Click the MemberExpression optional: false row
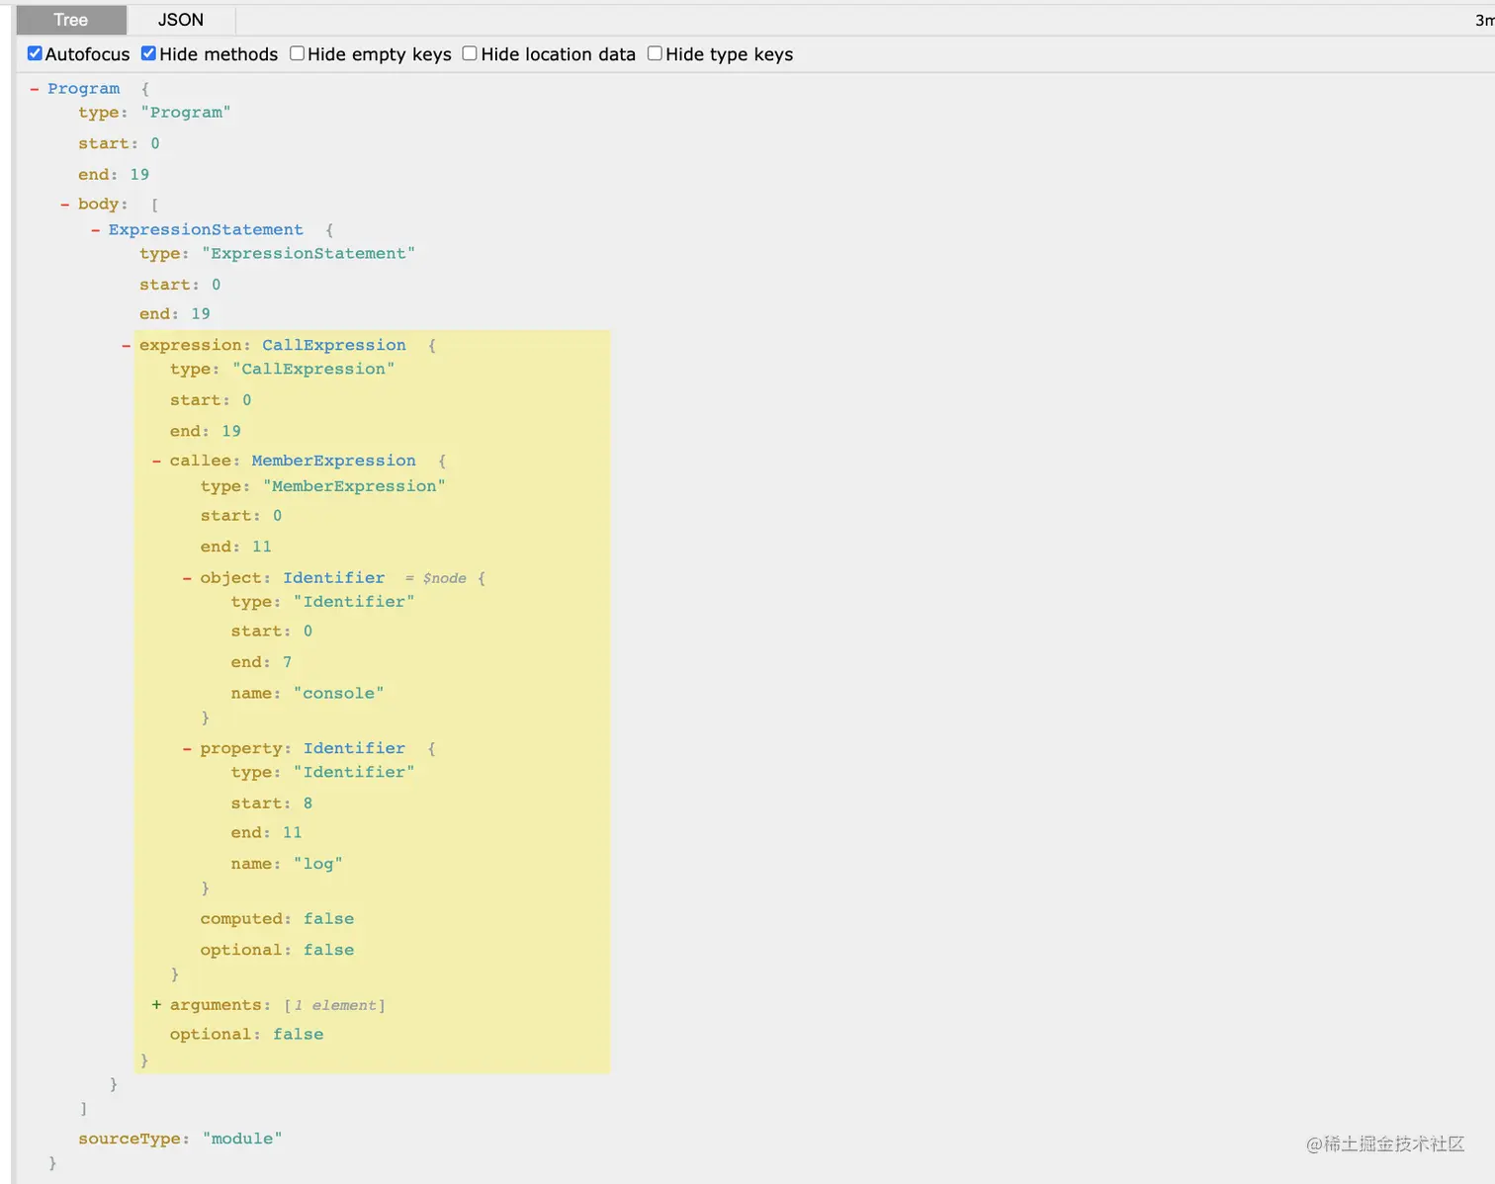Image resolution: width=1495 pixels, height=1184 pixels. click(277, 950)
